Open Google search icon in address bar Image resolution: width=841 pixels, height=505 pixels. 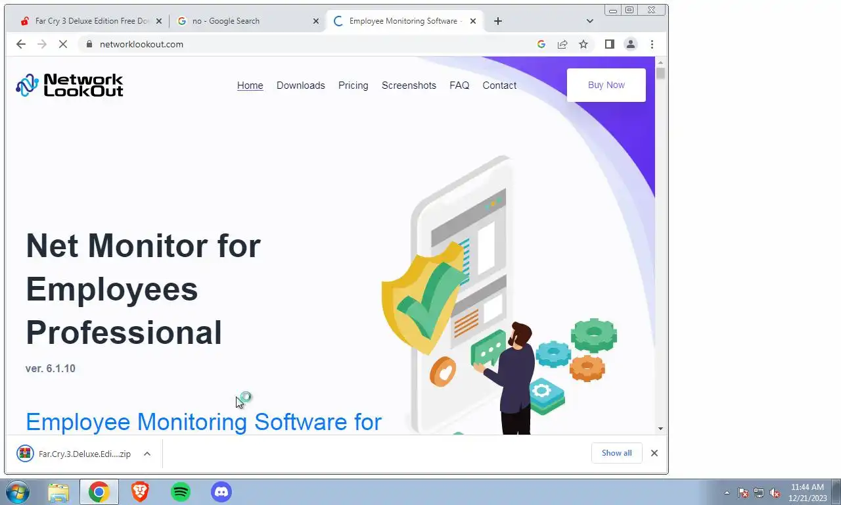point(541,44)
